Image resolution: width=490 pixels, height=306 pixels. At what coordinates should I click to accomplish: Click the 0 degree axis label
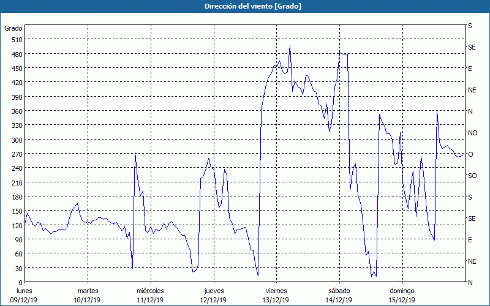click(x=21, y=283)
